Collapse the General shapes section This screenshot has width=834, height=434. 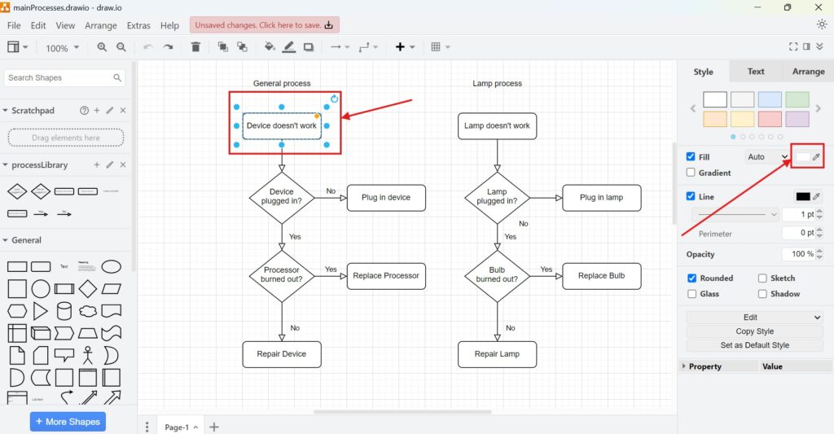tap(7, 240)
